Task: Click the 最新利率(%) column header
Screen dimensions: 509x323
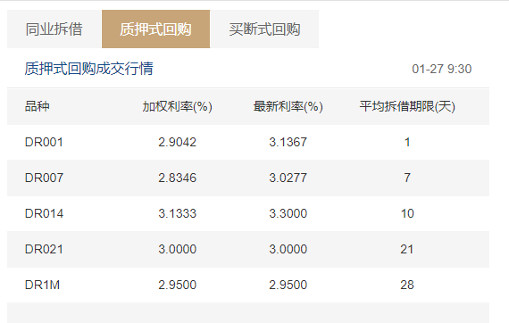Action: (288, 106)
